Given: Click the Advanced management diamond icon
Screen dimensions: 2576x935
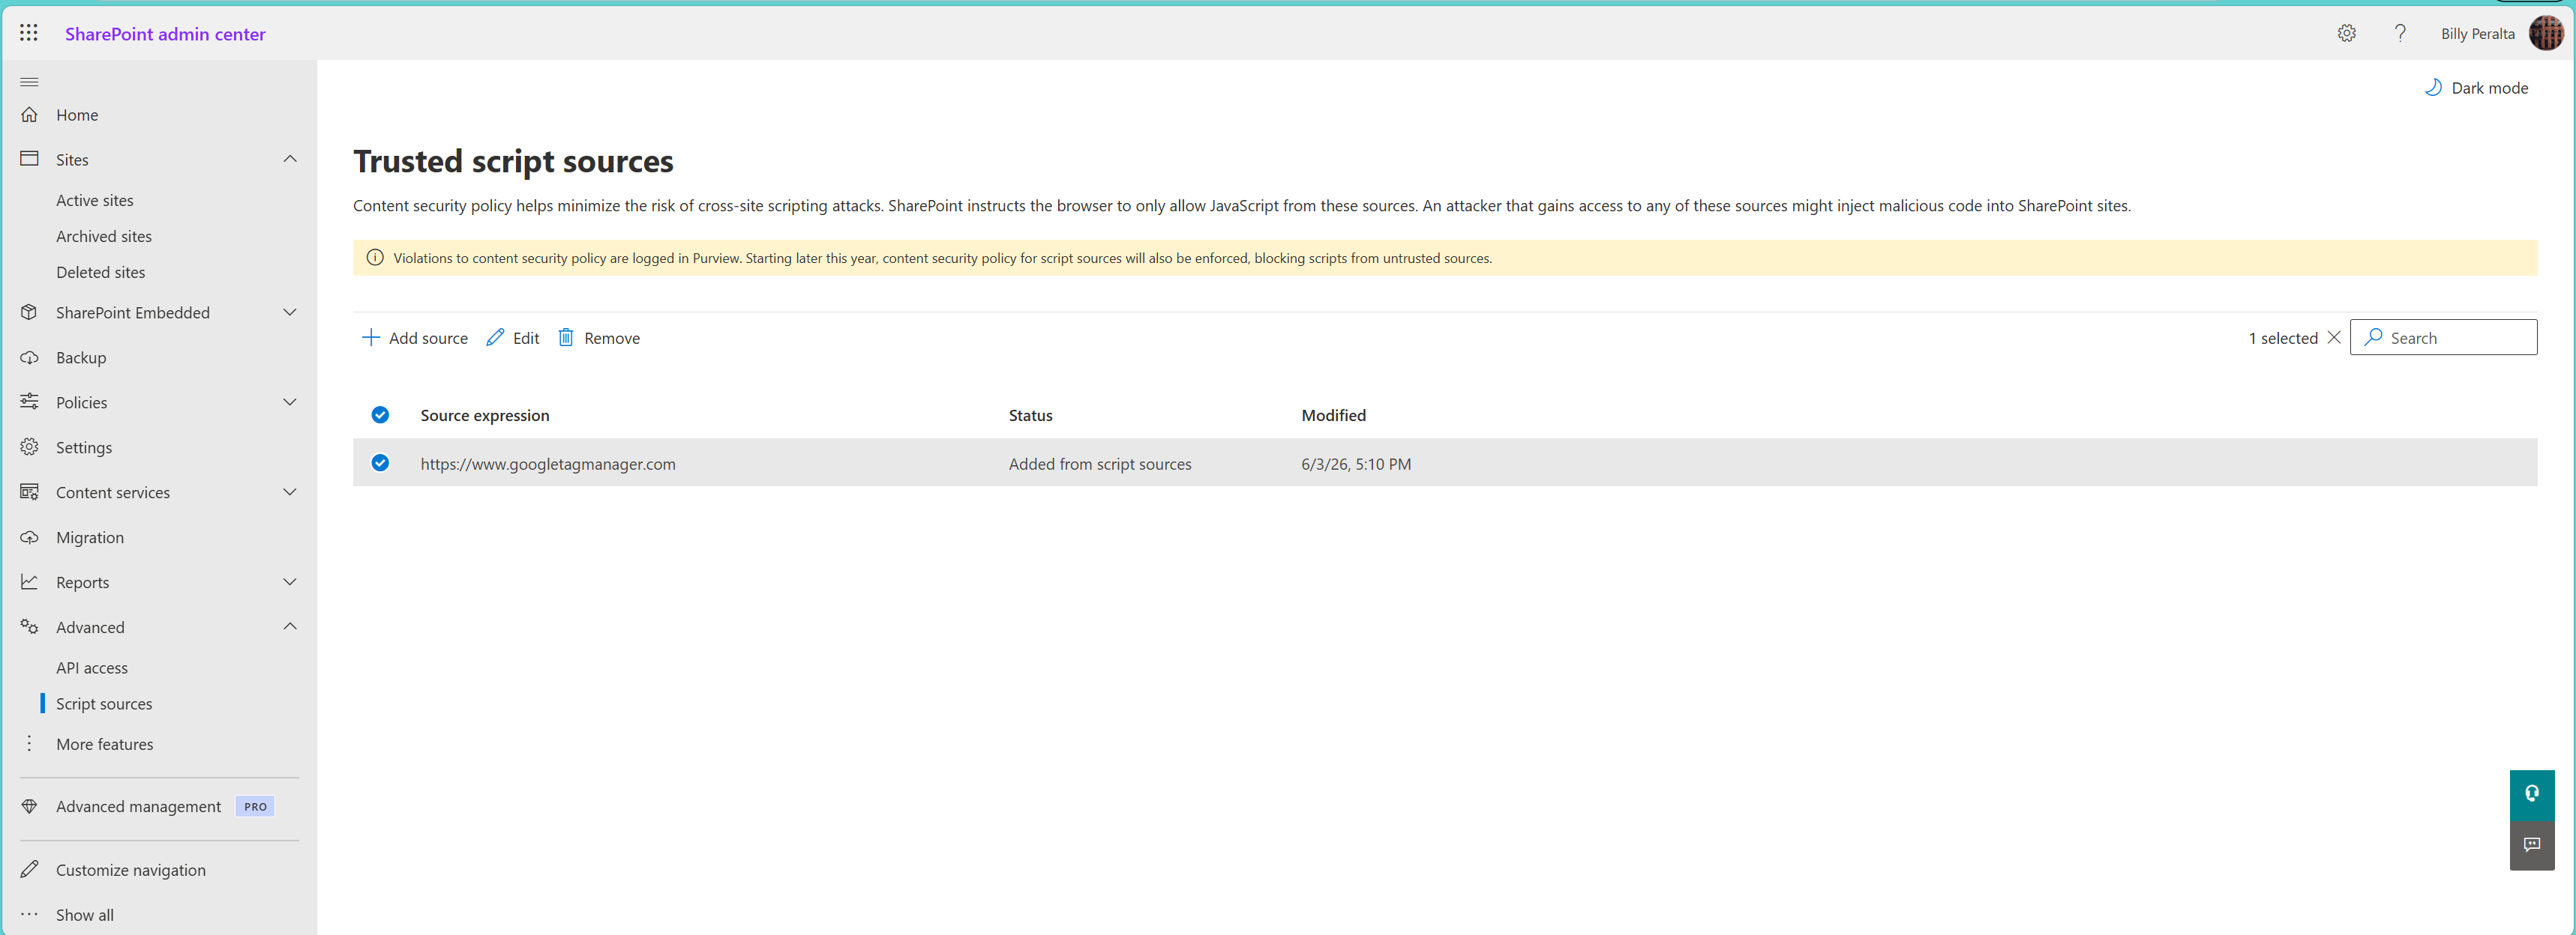Looking at the screenshot, I should click(x=29, y=806).
